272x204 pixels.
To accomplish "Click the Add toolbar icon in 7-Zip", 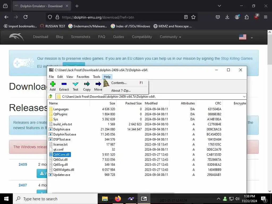I will [53, 86].
